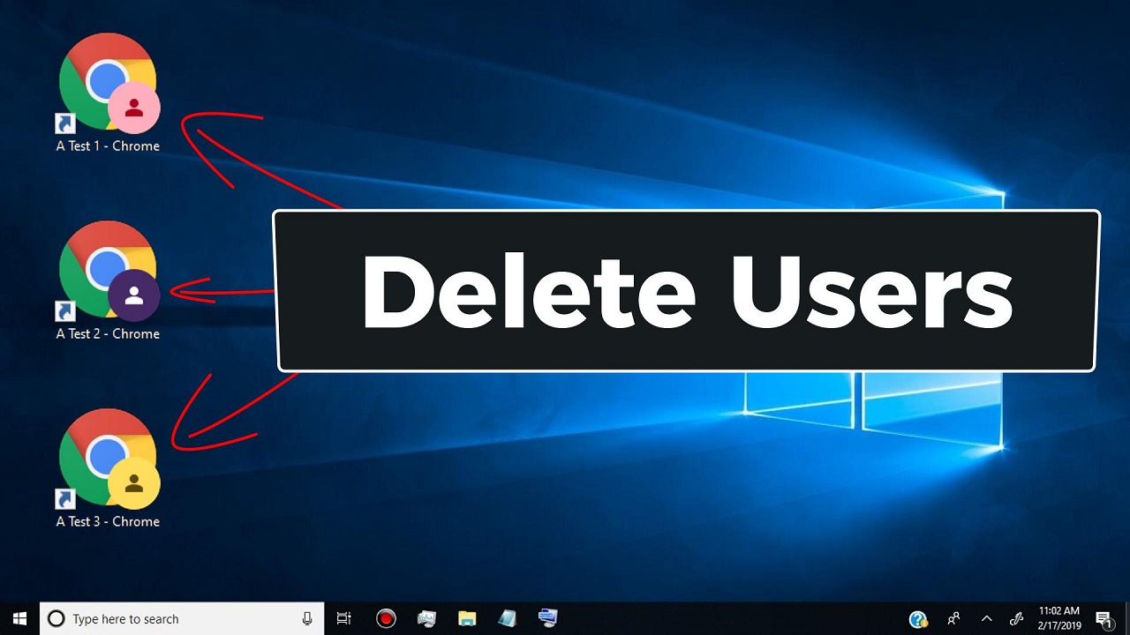Image resolution: width=1130 pixels, height=635 pixels.
Task: Open the slanted notepad-like taskbar icon
Action: pyautogui.click(x=507, y=619)
